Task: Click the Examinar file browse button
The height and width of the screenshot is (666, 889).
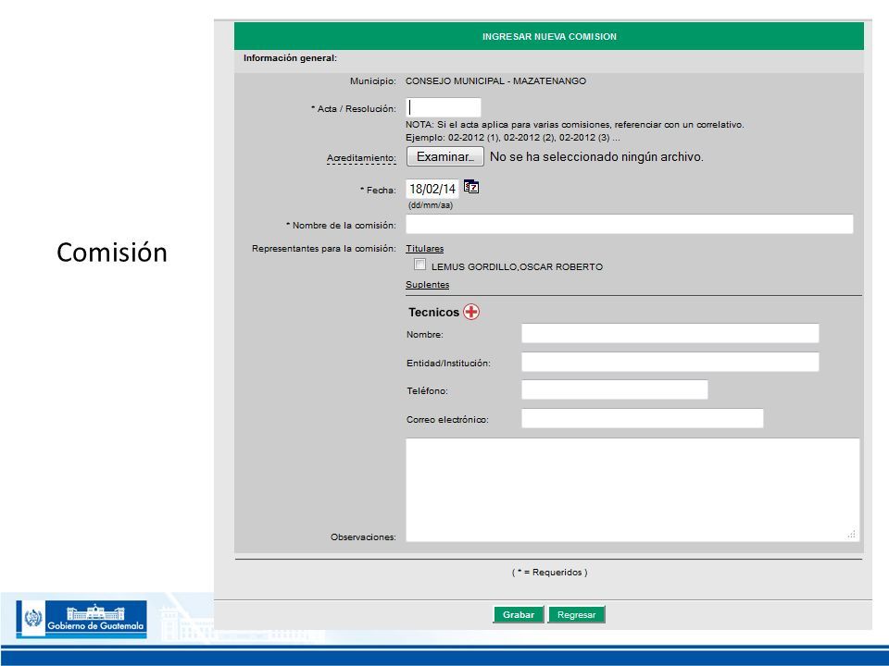Action: 445,157
